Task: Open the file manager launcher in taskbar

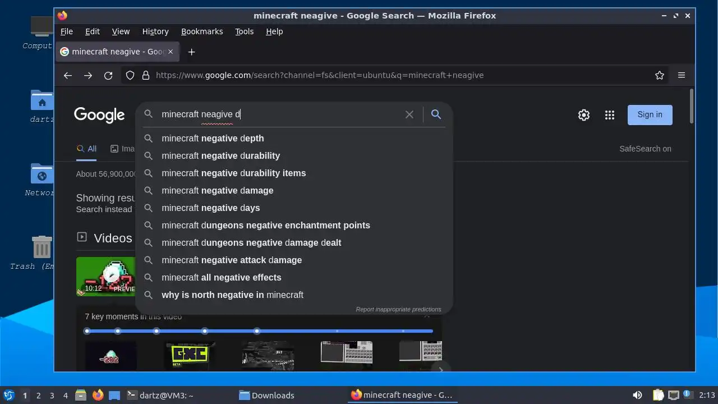Action: (x=80, y=396)
